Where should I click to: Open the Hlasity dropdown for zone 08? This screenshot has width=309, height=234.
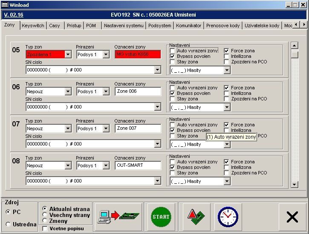(x=227, y=181)
